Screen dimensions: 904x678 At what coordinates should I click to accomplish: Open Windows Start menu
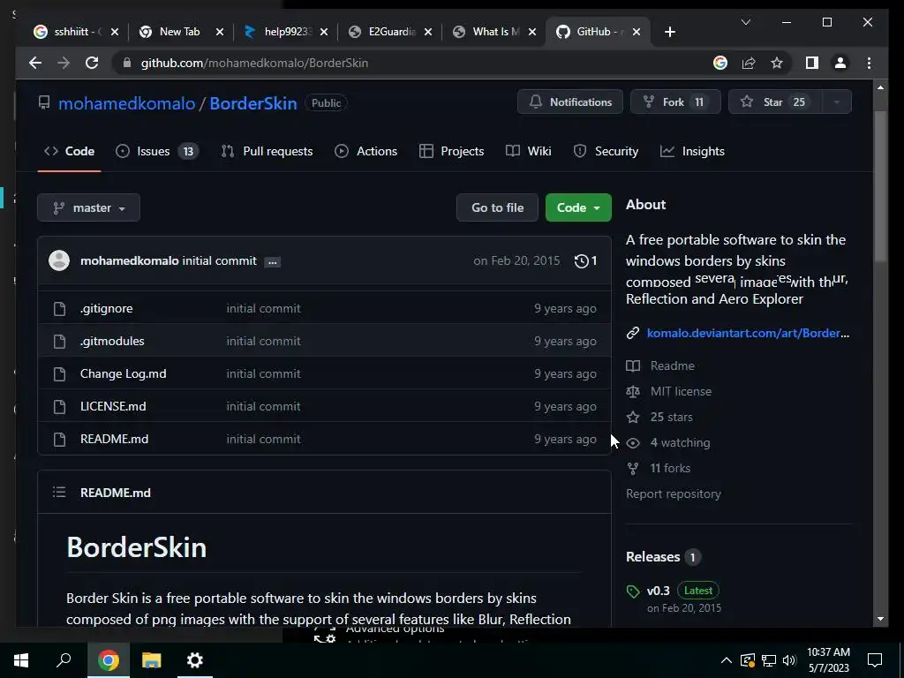click(x=21, y=660)
